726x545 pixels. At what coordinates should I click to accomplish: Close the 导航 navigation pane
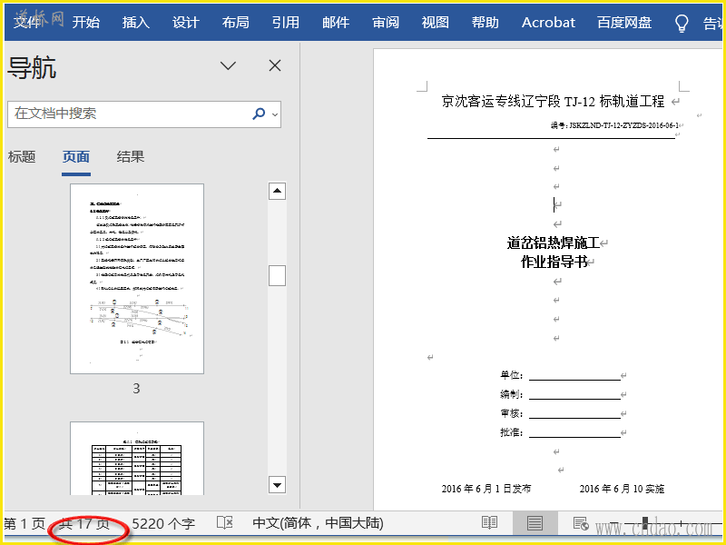pyautogui.click(x=275, y=65)
